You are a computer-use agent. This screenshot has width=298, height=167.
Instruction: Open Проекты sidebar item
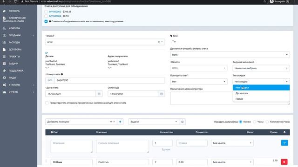click(x=14, y=57)
